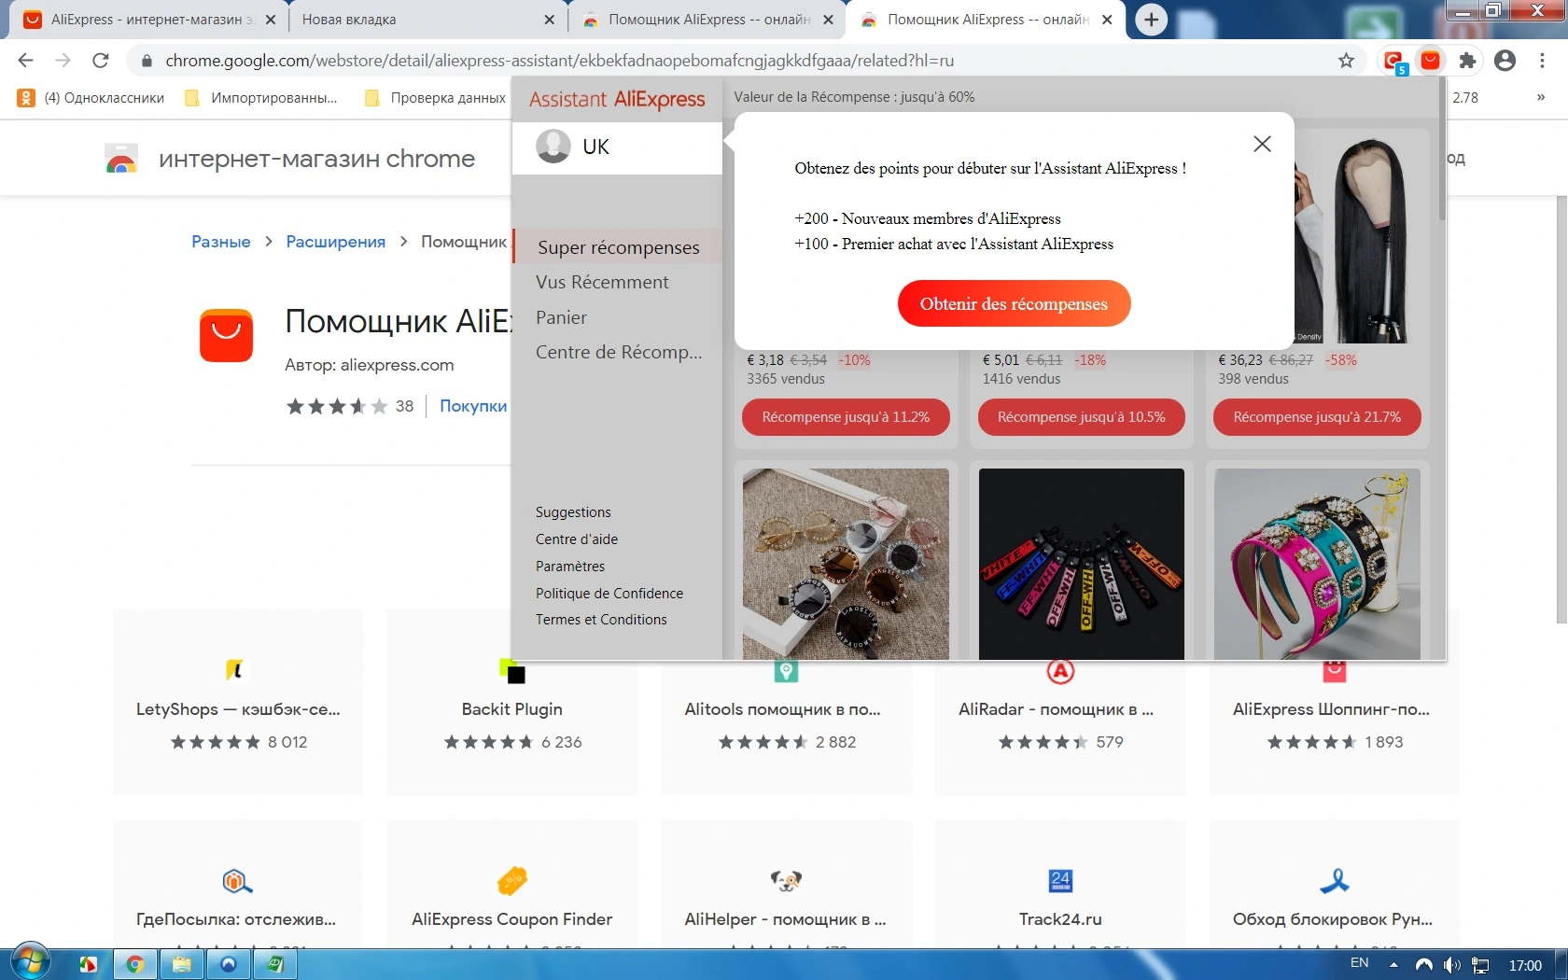The image size is (1568, 980).
Task: Close the rewards points dialog
Action: pyautogui.click(x=1262, y=144)
